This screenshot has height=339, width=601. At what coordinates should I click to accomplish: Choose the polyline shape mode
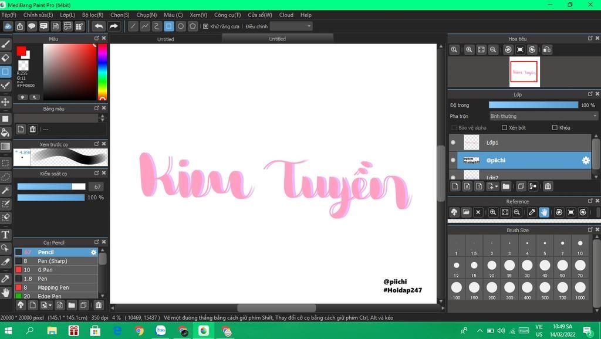pos(145,26)
